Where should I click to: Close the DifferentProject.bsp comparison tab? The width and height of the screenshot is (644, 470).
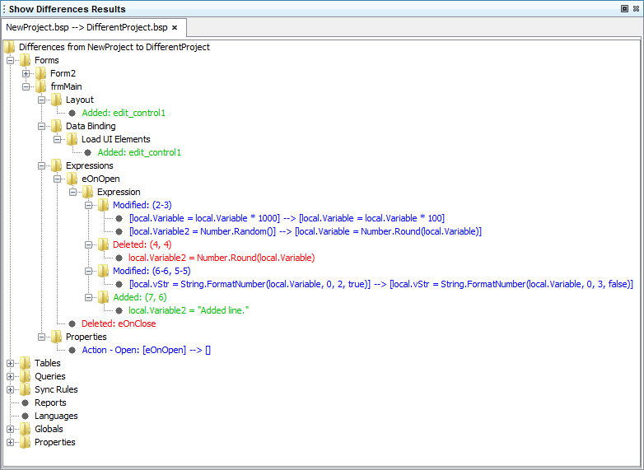175,27
